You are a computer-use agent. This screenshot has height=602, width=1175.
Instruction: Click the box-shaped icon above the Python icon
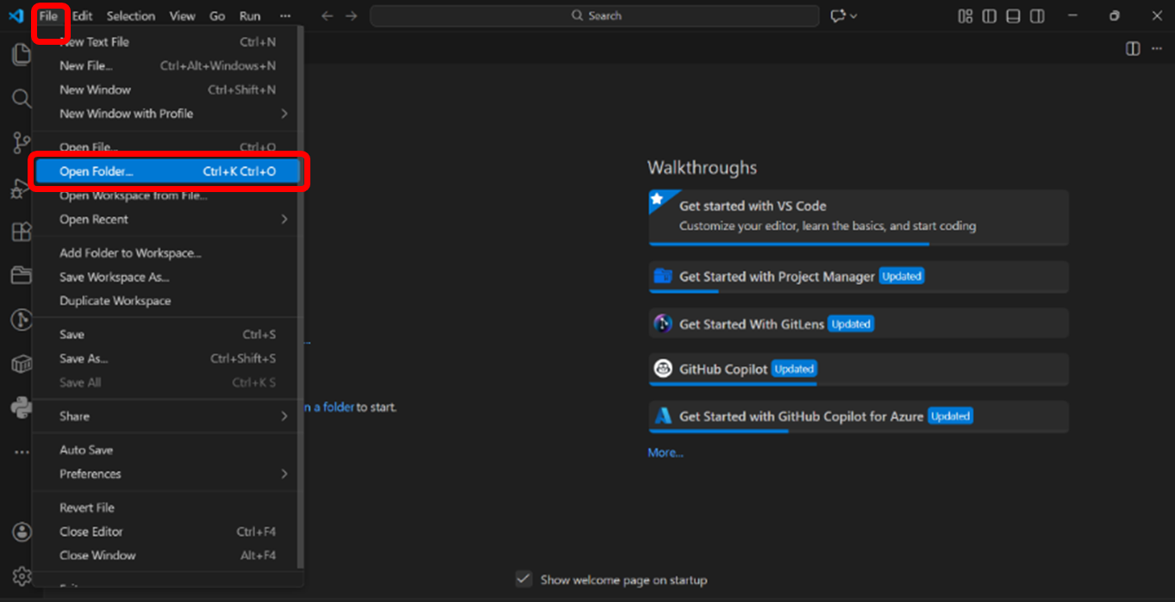(21, 363)
